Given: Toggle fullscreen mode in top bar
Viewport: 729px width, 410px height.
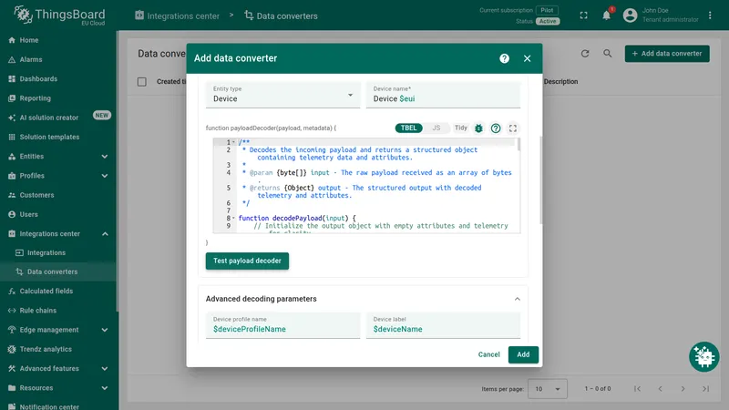Looking at the screenshot, I should click(x=583, y=15).
